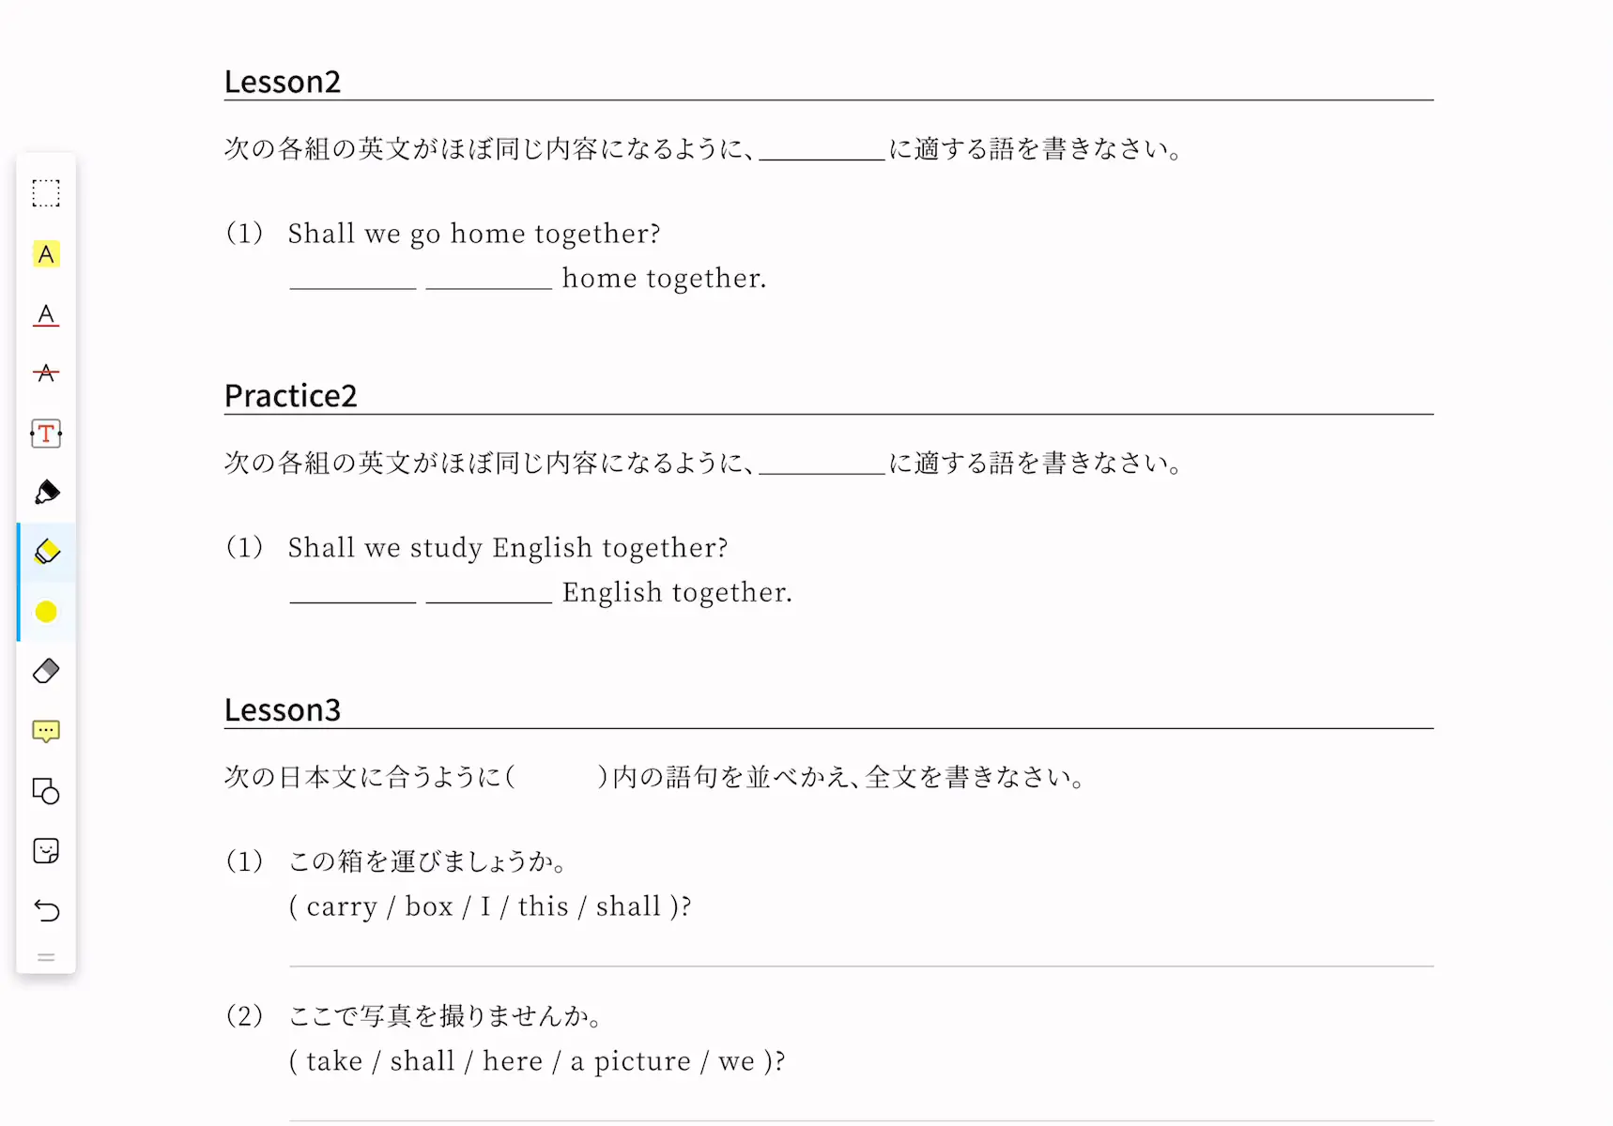Viewport: 1613px width, 1126px height.
Task: Select the sticker tool
Action: click(46, 851)
